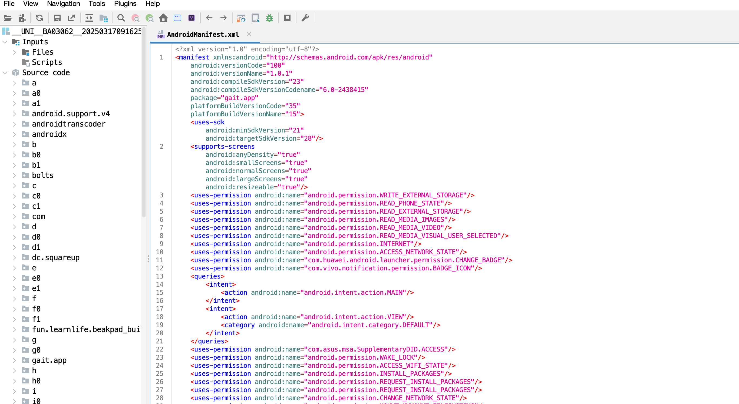Select the project root UNI_BA03062 node
This screenshot has width=739, height=404.
pyautogui.click(x=72, y=32)
